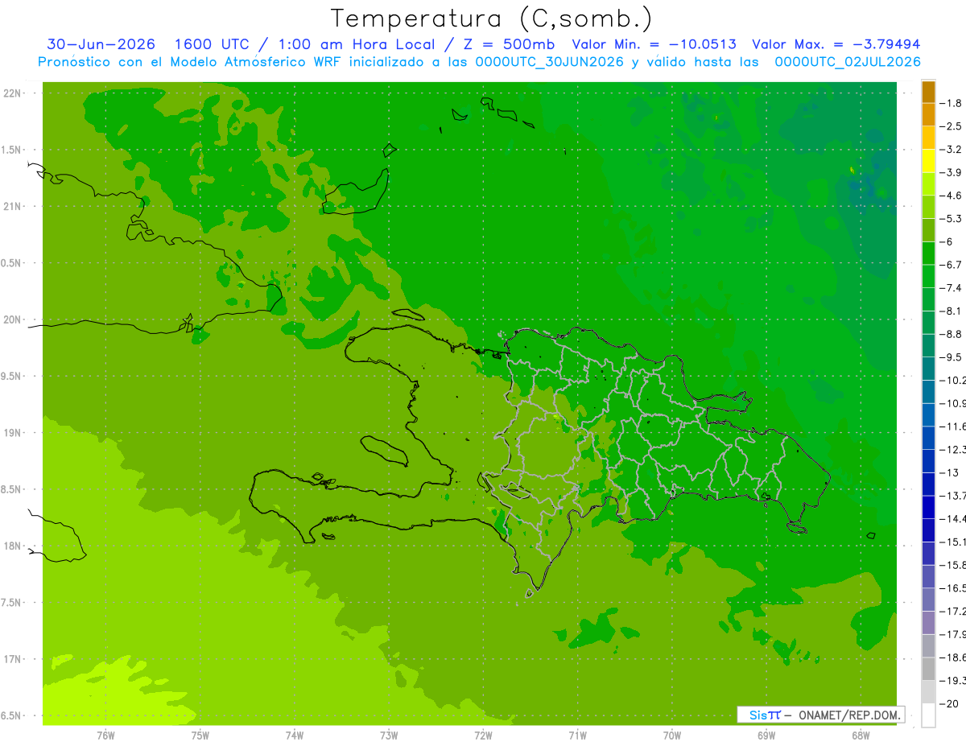
Task: Click the purple legend swatch between -17.2 and -17.9
Action: pyautogui.click(x=928, y=623)
